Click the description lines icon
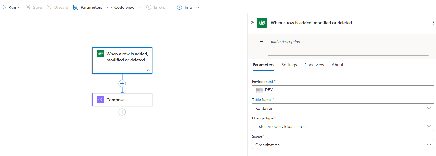 (262, 40)
